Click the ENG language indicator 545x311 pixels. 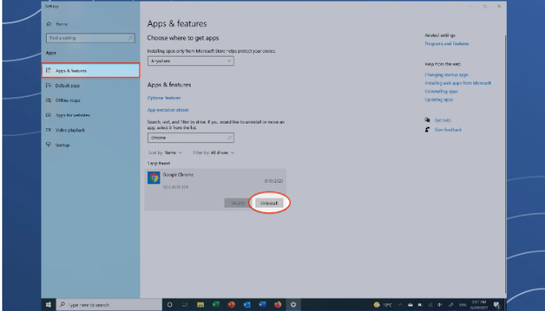[462, 305]
